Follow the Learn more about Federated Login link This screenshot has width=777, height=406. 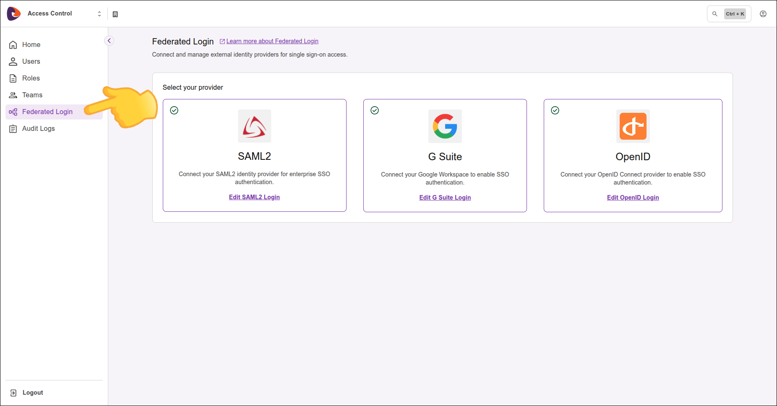[x=272, y=41]
